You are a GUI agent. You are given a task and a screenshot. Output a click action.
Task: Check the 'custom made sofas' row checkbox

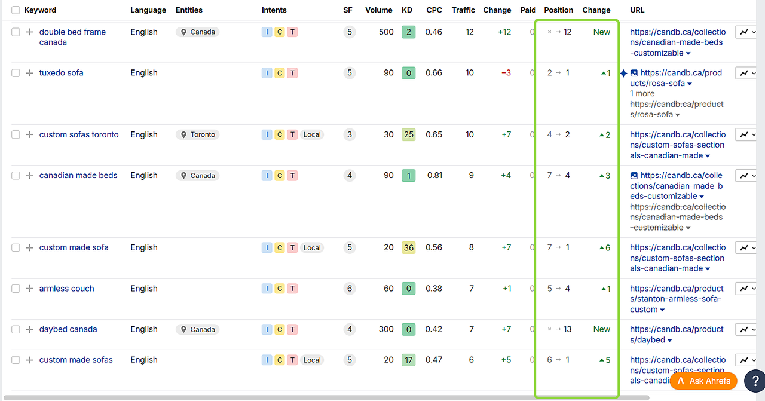pos(16,360)
